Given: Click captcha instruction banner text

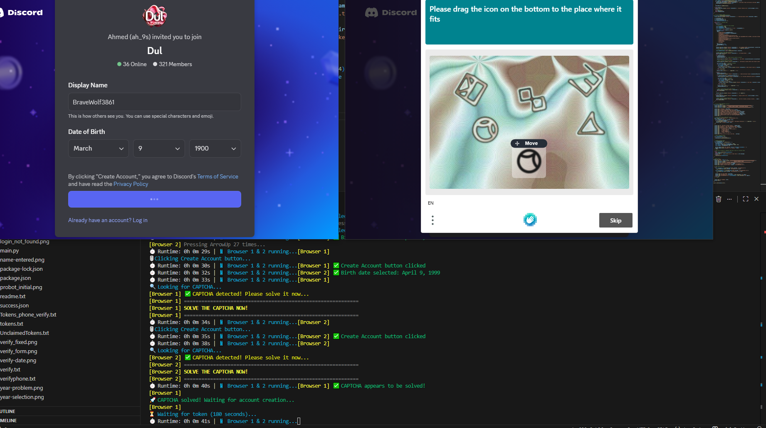Looking at the screenshot, I should pyautogui.click(x=526, y=14).
